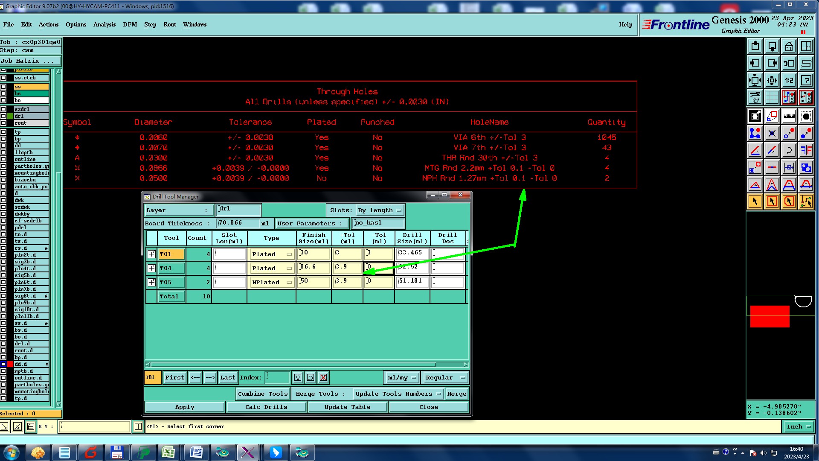Viewport: 819px width, 461px height.
Task: Open the Analysis menu
Action: click(x=105, y=24)
